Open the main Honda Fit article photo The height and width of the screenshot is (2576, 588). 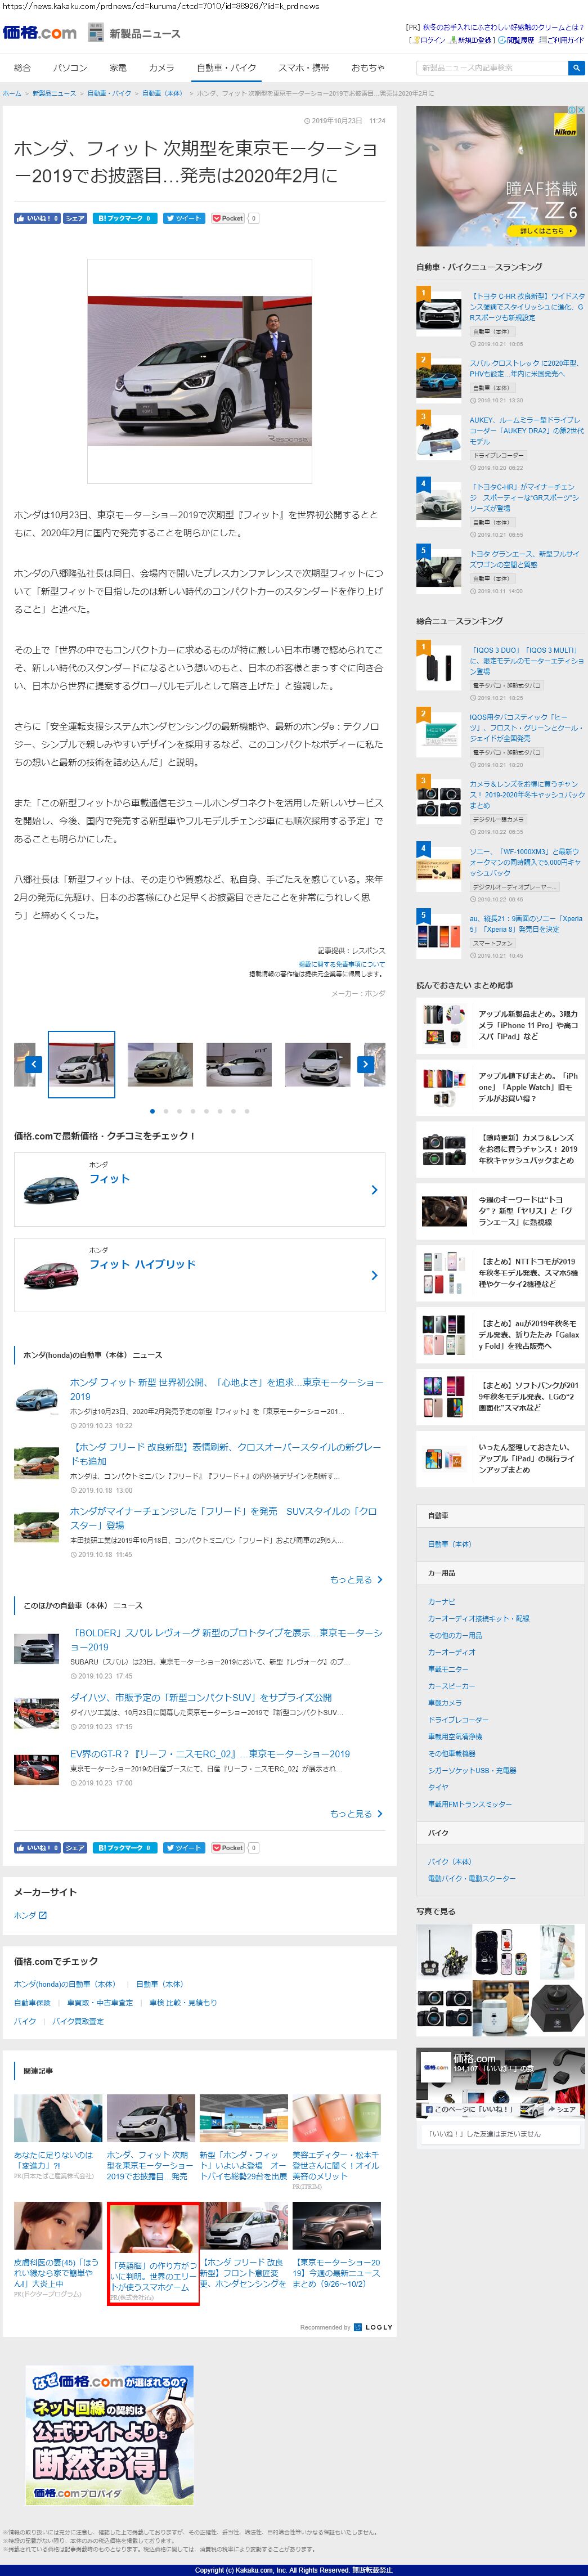(199, 371)
